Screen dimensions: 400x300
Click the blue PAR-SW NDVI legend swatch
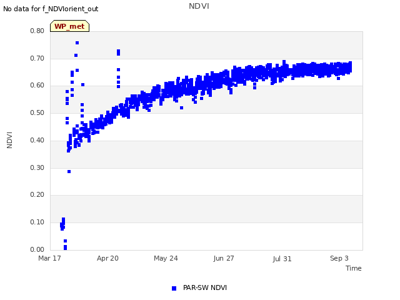174,288
